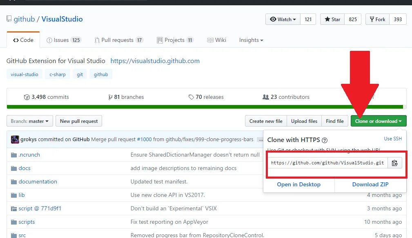Open the Pull requests tab
This screenshot has width=412, height=238.
[119, 40]
